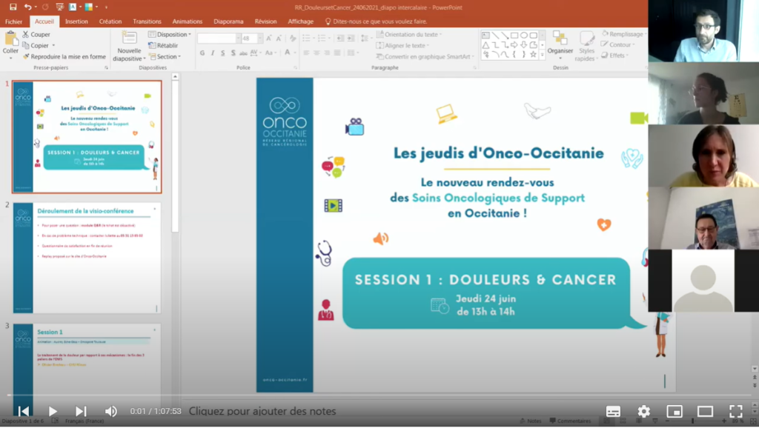The width and height of the screenshot is (759, 428).
Task: Click the Coller paste icon
Action: coord(10,41)
